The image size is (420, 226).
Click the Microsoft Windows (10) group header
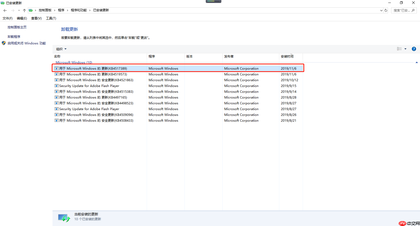tap(74, 63)
